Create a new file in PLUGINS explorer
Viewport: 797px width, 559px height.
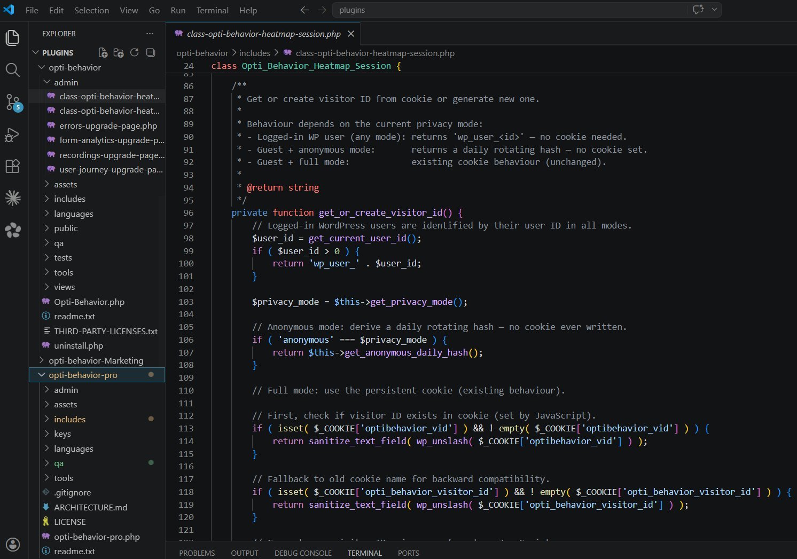103,52
